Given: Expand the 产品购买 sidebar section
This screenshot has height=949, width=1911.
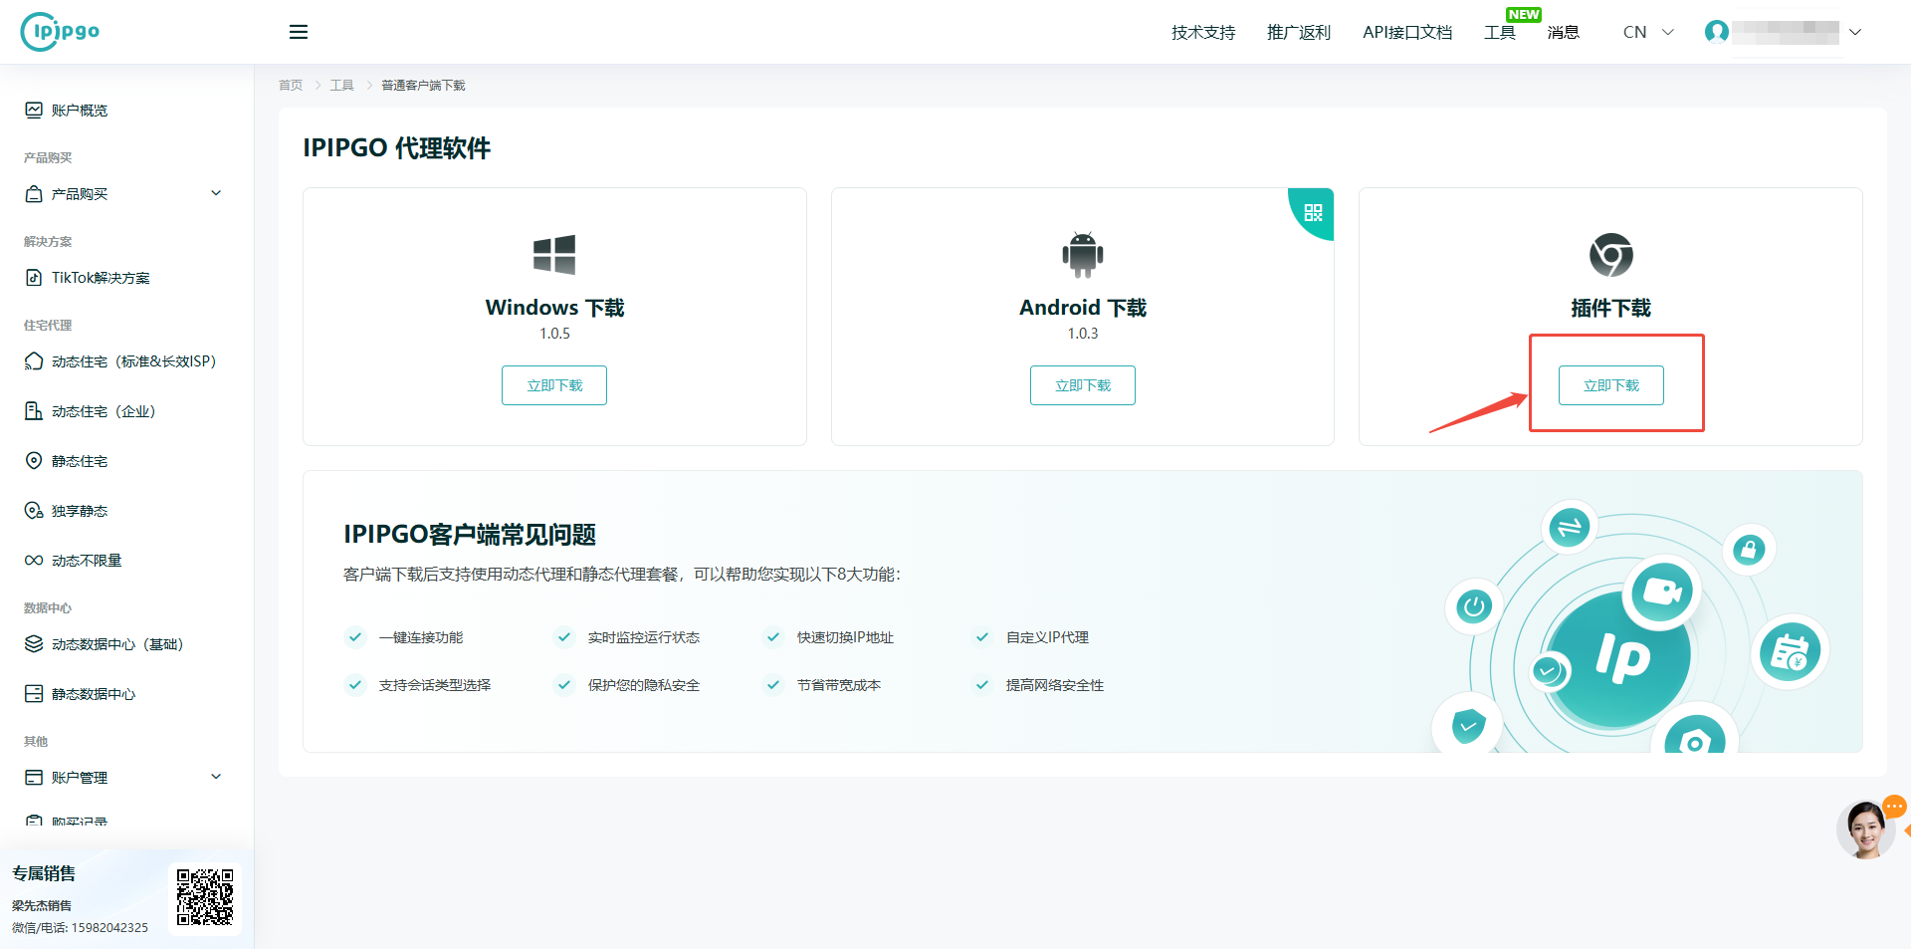Looking at the screenshot, I should click(121, 193).
